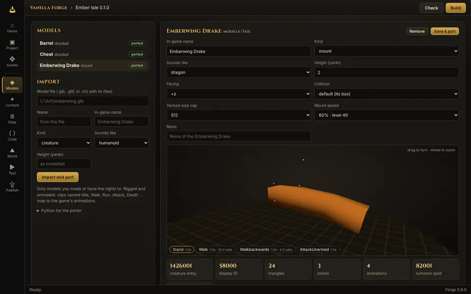Viewport: 471px width, 294px height.
Task: Click the Model file path field
Action: (93, 101)
